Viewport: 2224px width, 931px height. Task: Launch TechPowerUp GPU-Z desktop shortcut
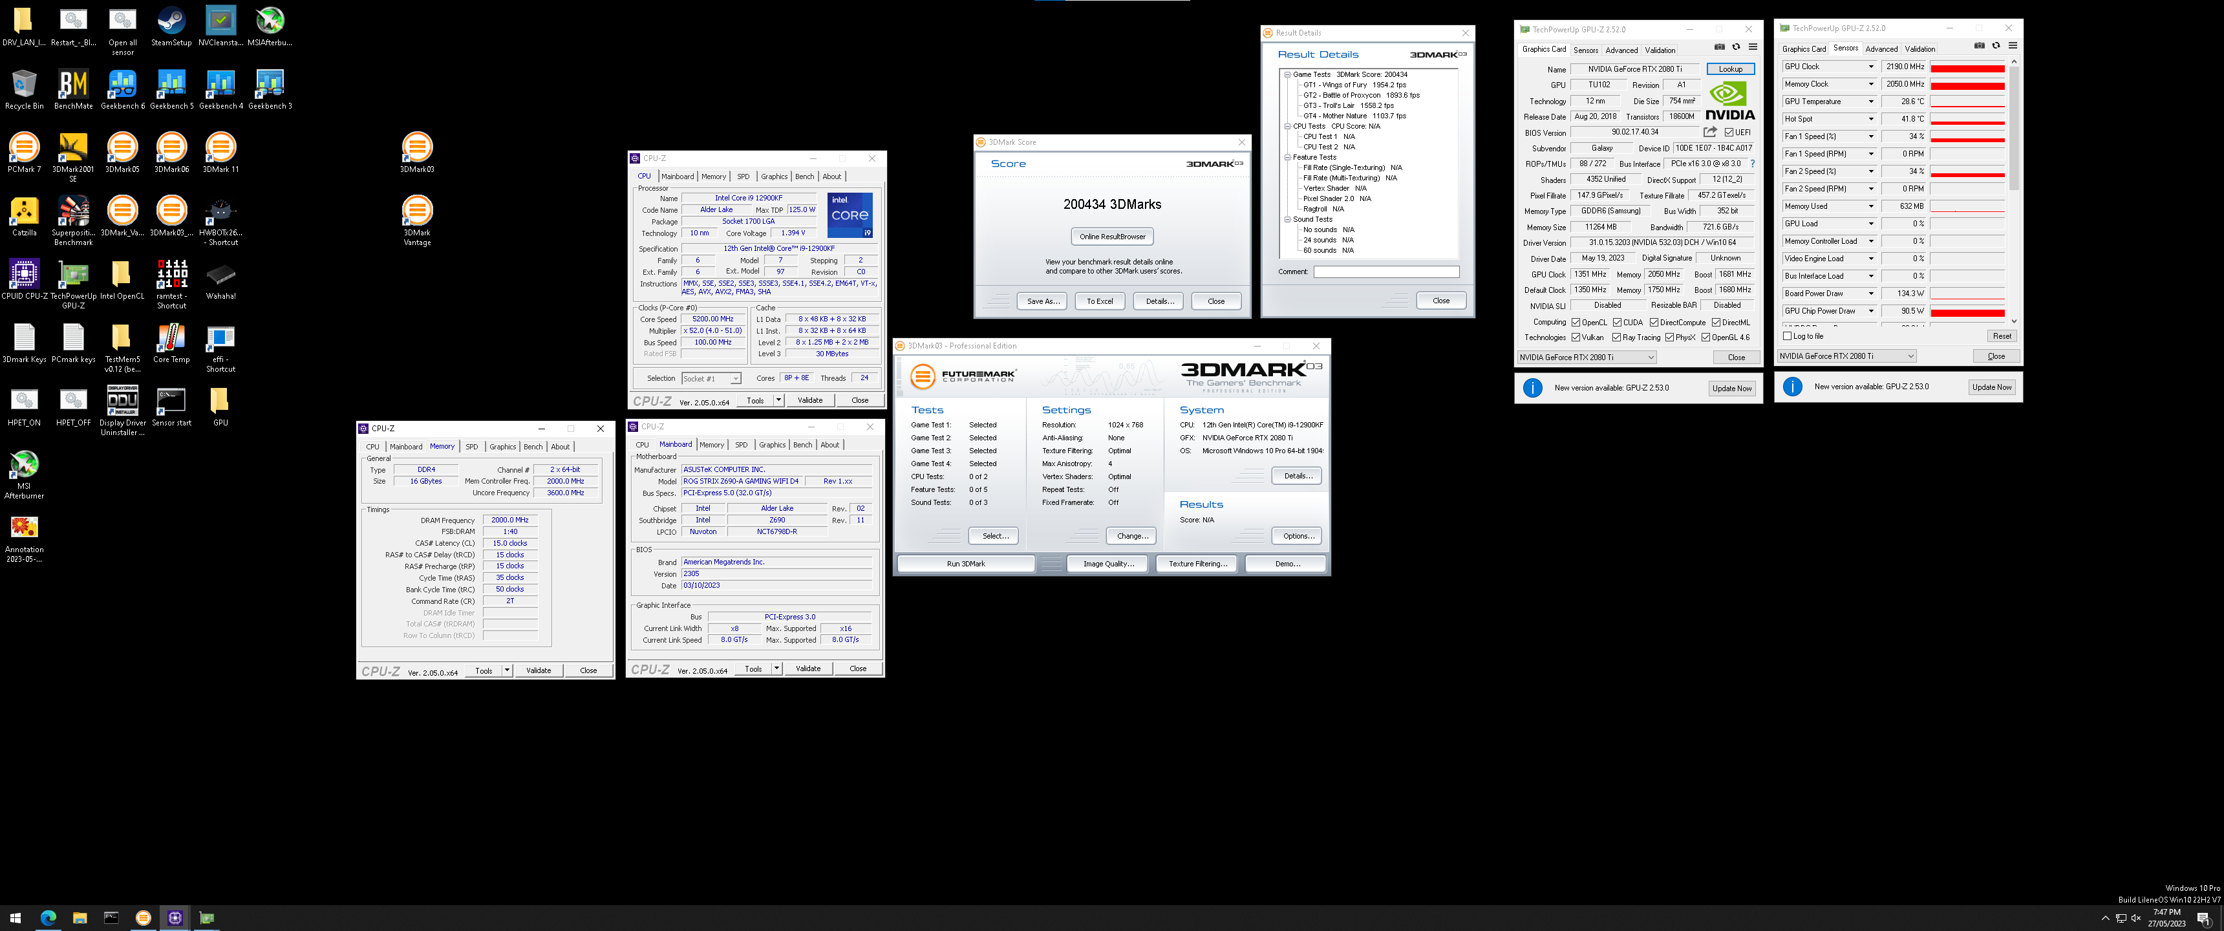[74, 284]
